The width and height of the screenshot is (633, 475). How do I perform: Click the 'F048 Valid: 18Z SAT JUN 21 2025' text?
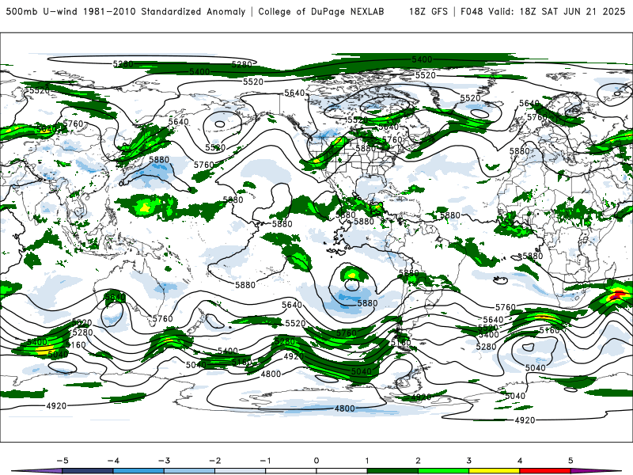[543, 11]
